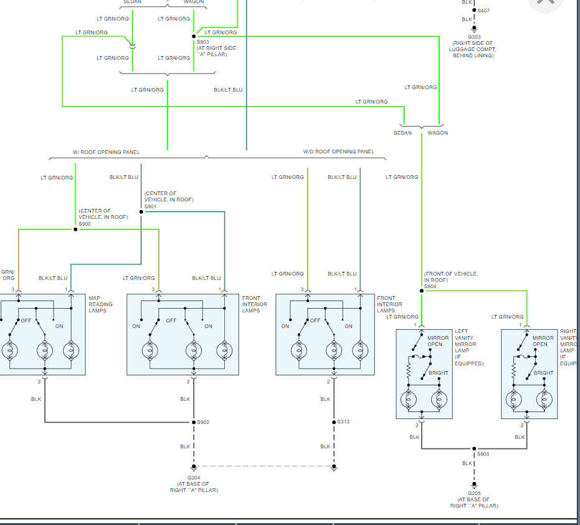Click the Right Vanity Mirror Lamp label
This screenshot has height=525, width=580.
[569, 347]
